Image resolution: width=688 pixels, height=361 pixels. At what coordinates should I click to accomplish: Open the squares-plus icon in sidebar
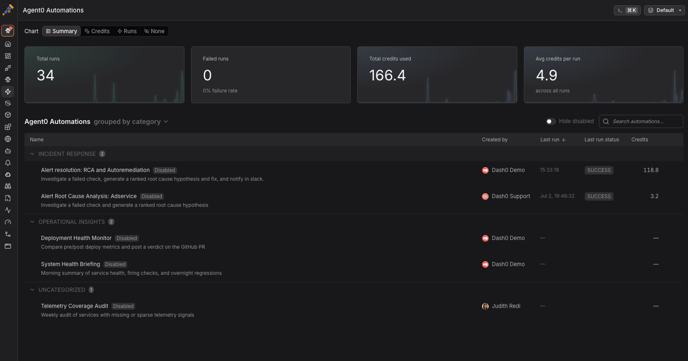point(8,127)
